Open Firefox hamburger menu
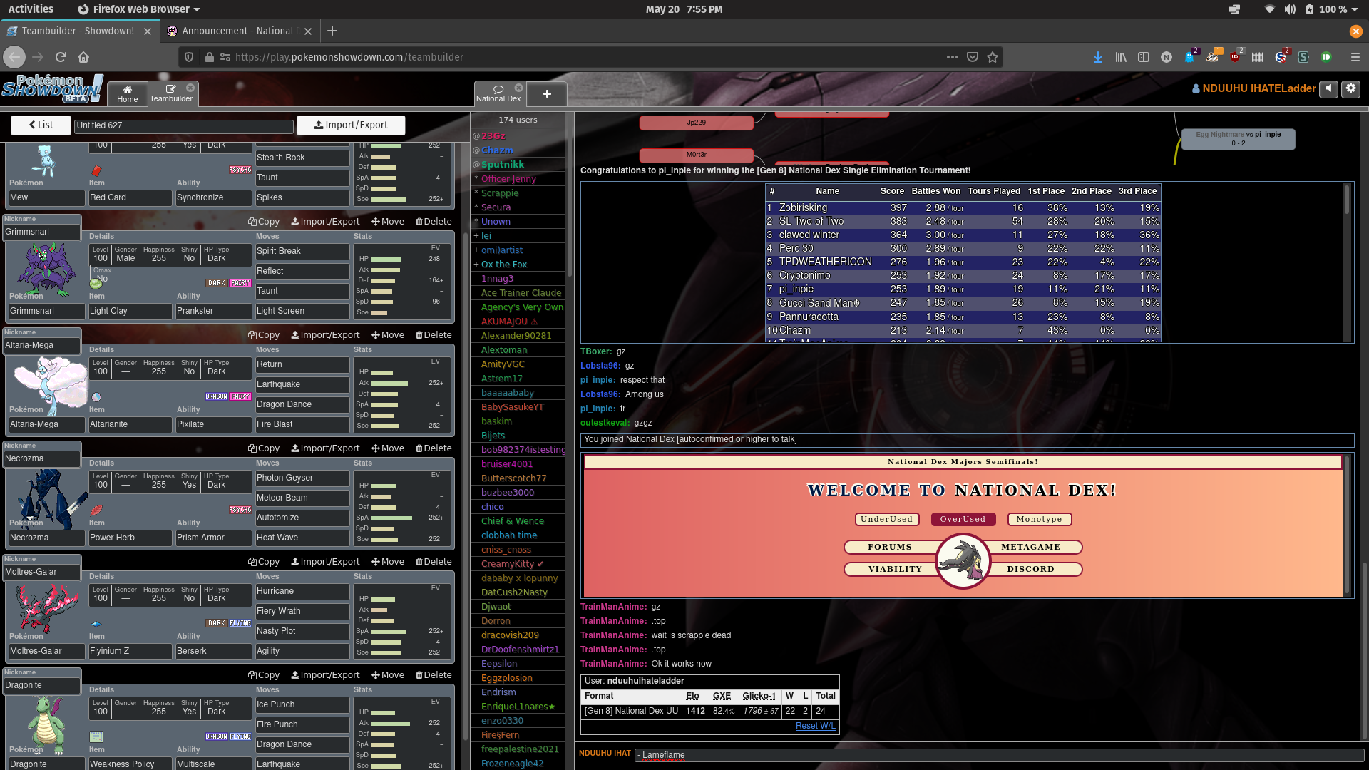 pyautogui.click(x=1355, y=57)
